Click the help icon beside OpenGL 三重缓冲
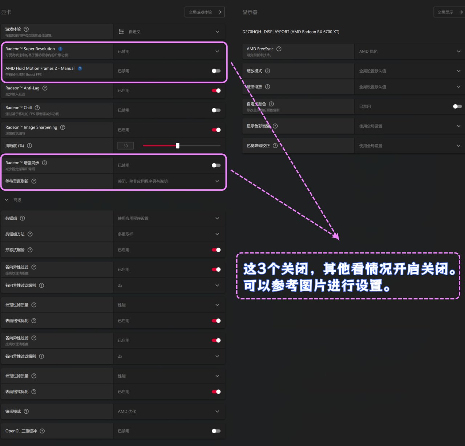 42,431
